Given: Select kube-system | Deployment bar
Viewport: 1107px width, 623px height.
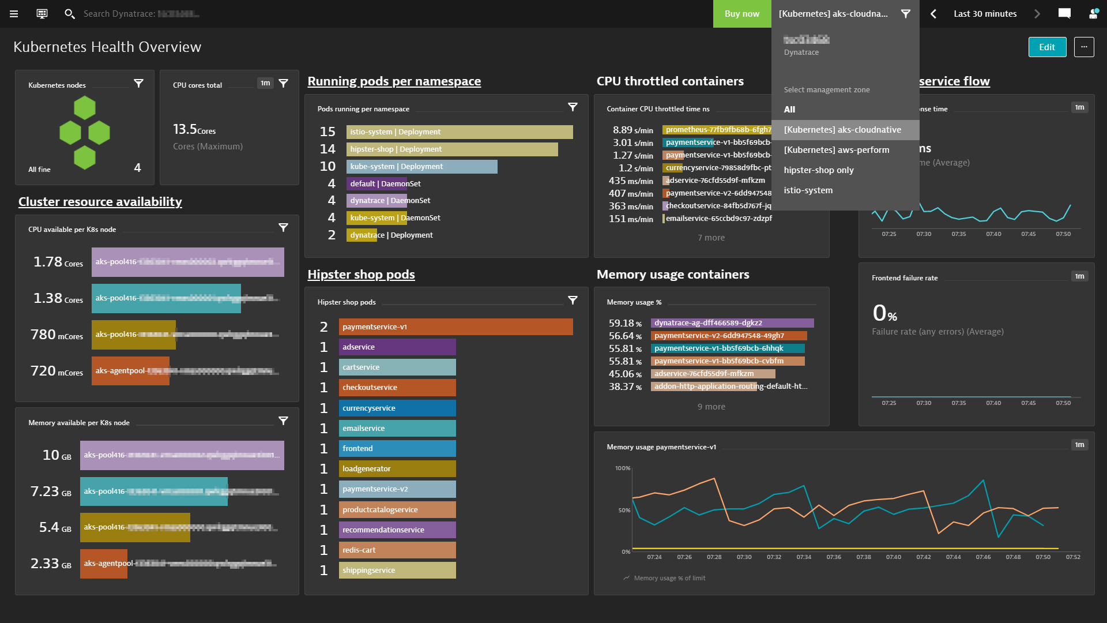Looking at the screenshot, I should pos(421,167).
